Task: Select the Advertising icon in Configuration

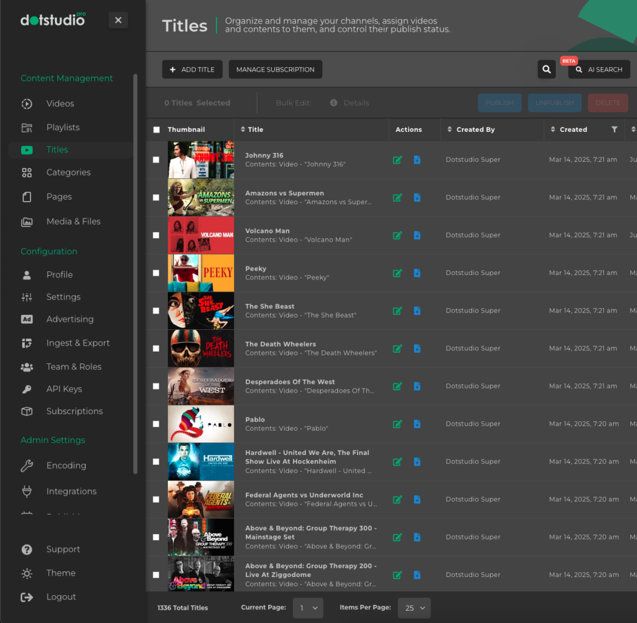Action: point(27,319)
